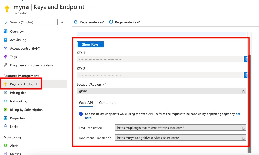Click the Alerts icon under Monitoring
259x155 pixels.
pyautogui.click(x=5, y=145)
